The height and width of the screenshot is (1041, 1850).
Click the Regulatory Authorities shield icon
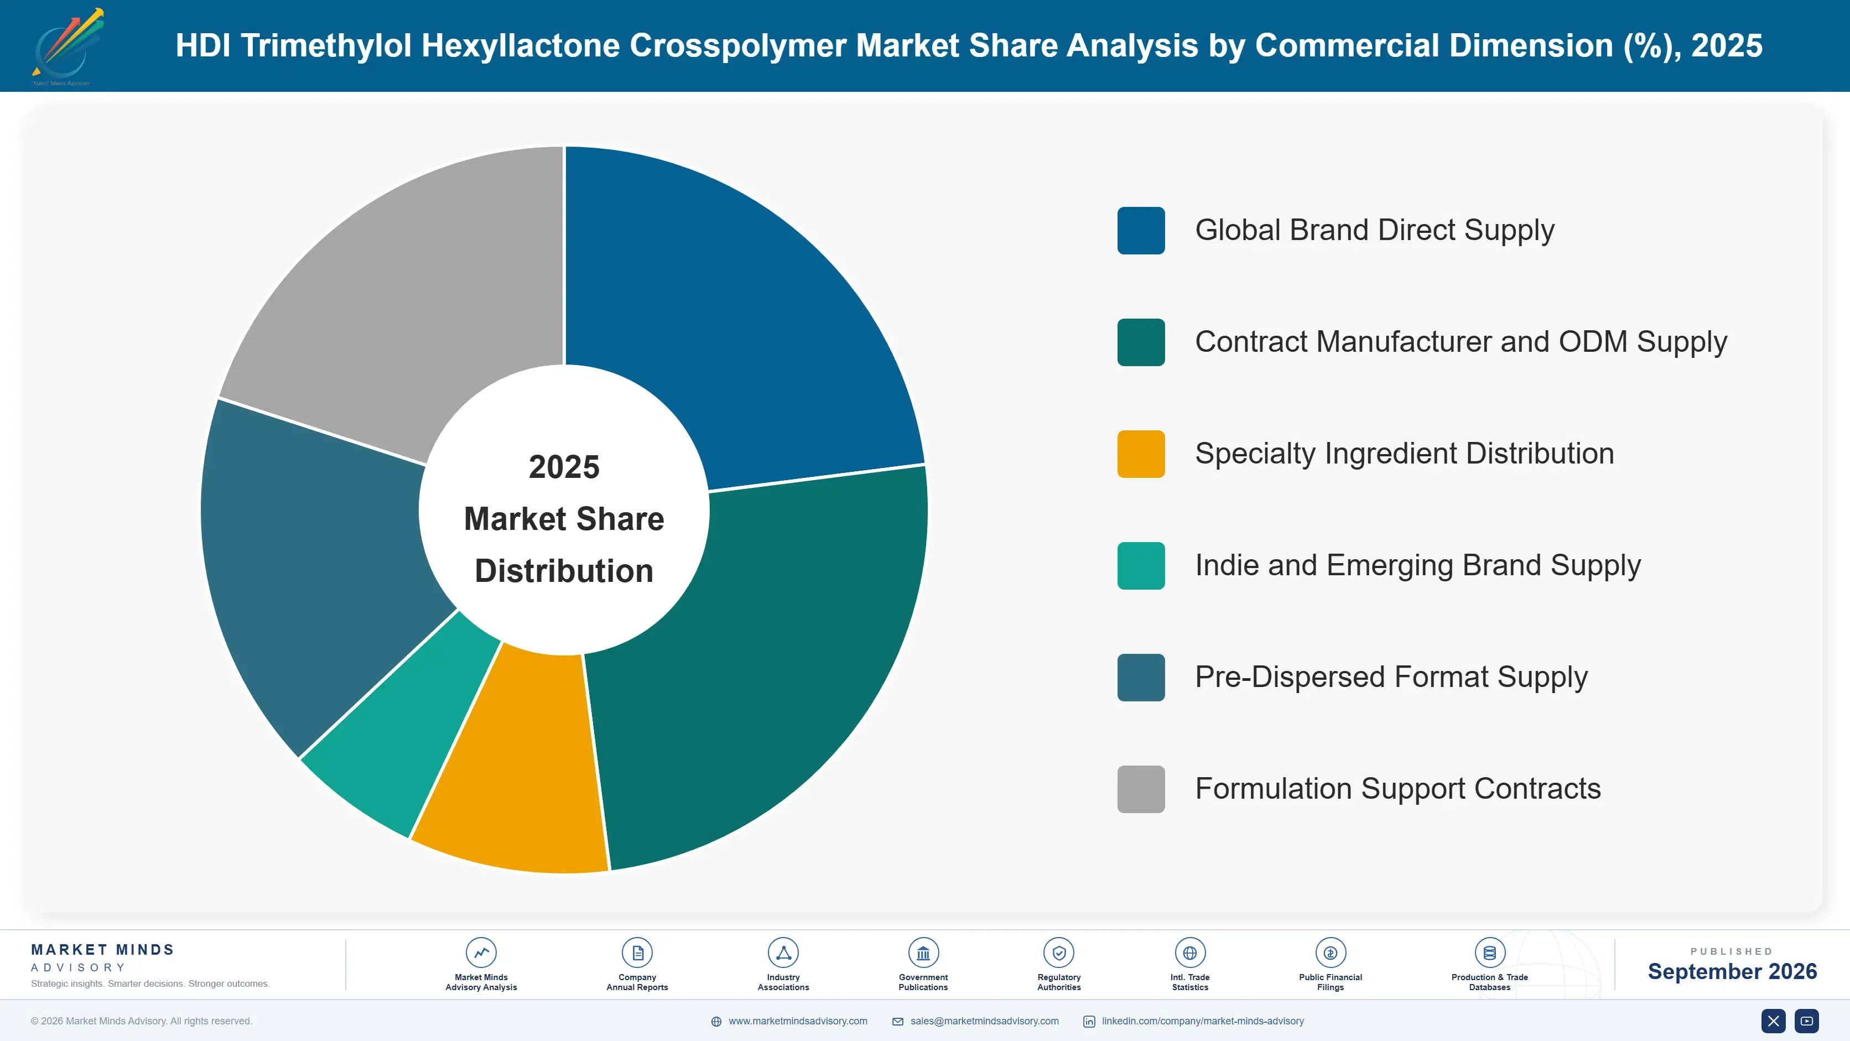click(x=1058, y=952)
